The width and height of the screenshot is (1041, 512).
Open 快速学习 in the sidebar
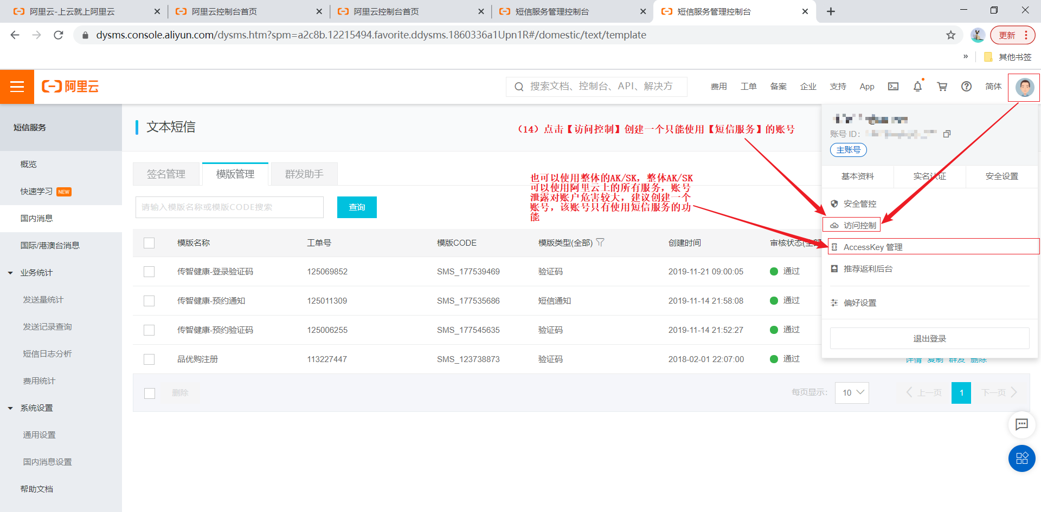pos(37,192)
